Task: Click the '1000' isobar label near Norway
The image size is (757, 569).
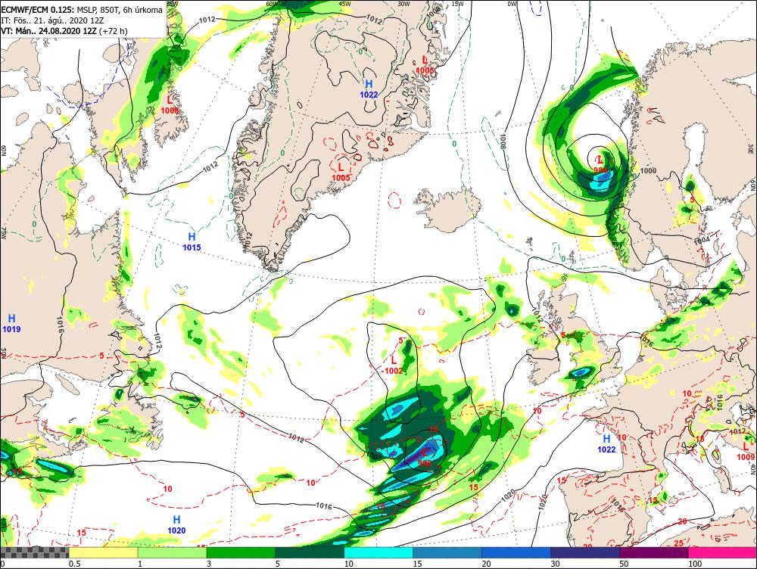Action: pos(649,171)
